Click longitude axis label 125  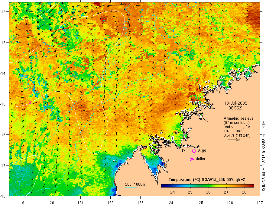(200, 203)
